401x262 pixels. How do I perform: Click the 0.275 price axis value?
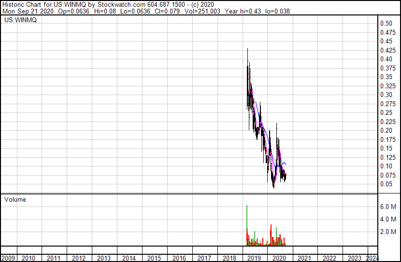point(388,104)
